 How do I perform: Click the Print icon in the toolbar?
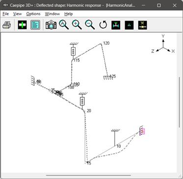point(7,25)
